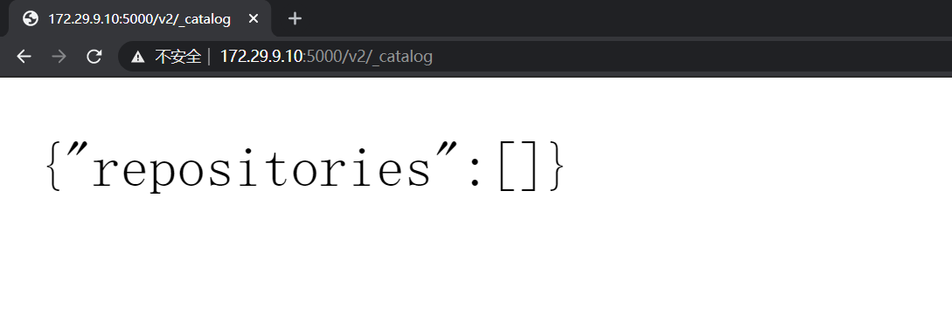Click the greyed forward arrow button
952x321 pixels.
[59, 57]
